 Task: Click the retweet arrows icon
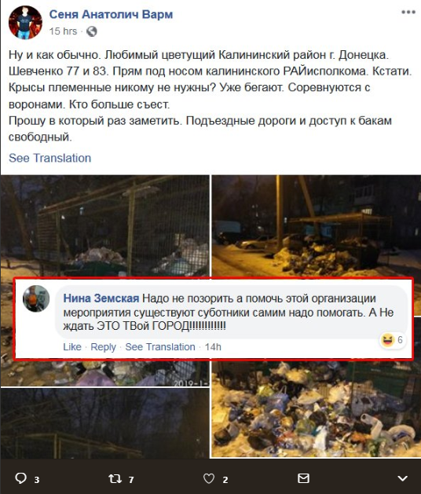click(x=115, y=479)
